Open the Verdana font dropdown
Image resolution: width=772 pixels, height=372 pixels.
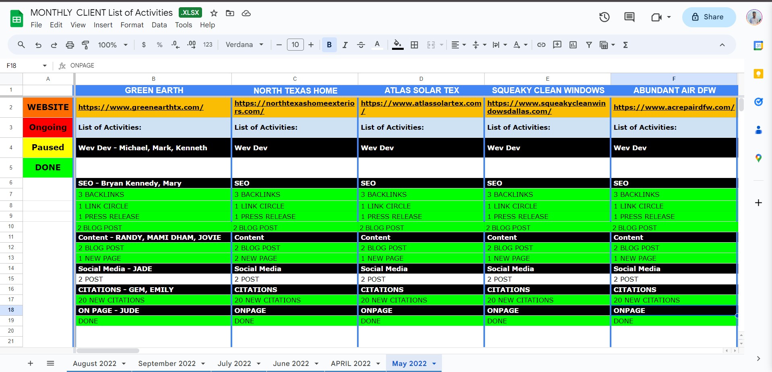(245, 45)
